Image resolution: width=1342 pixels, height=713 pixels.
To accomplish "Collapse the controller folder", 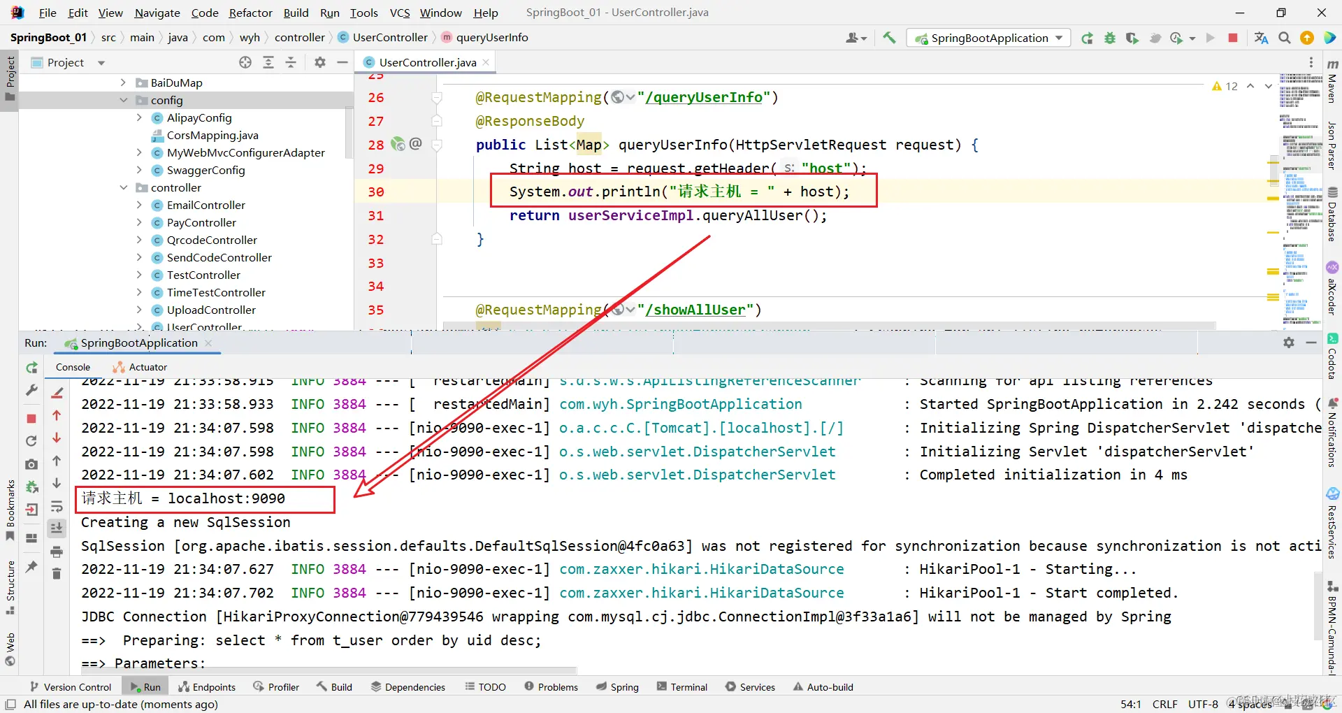I will coord(124,187).
